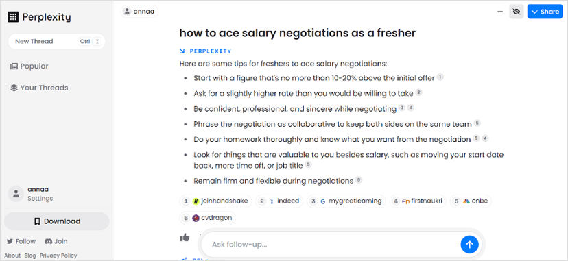
Task: Follow Perplexity on Twitter
Action: pos(21,242)
